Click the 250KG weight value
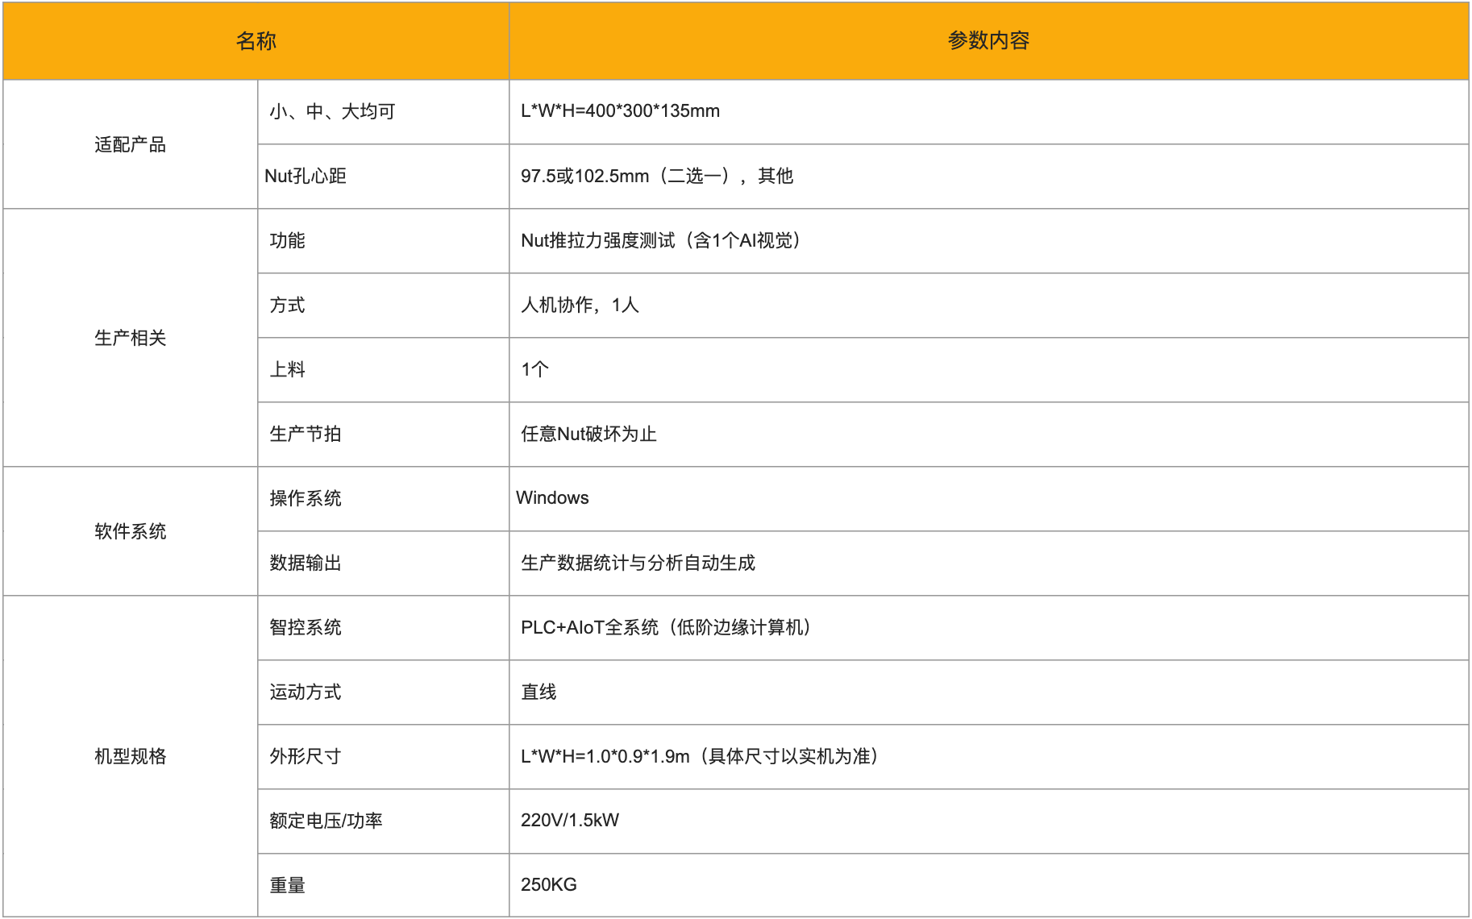The width and height of the screenshot is (1472, 919). pos(548,885)
